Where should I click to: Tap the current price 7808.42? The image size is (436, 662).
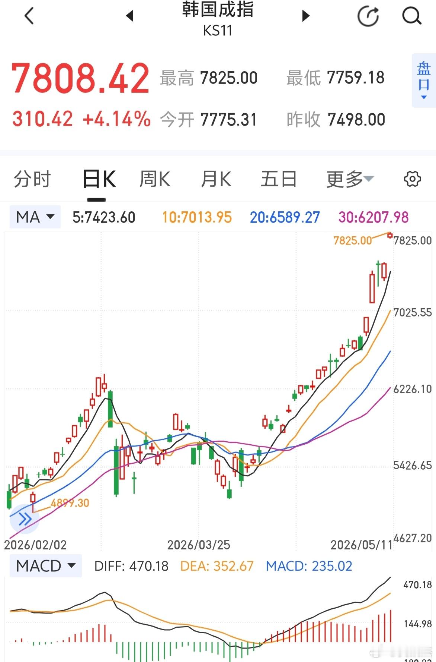click(x=80, y=78)
